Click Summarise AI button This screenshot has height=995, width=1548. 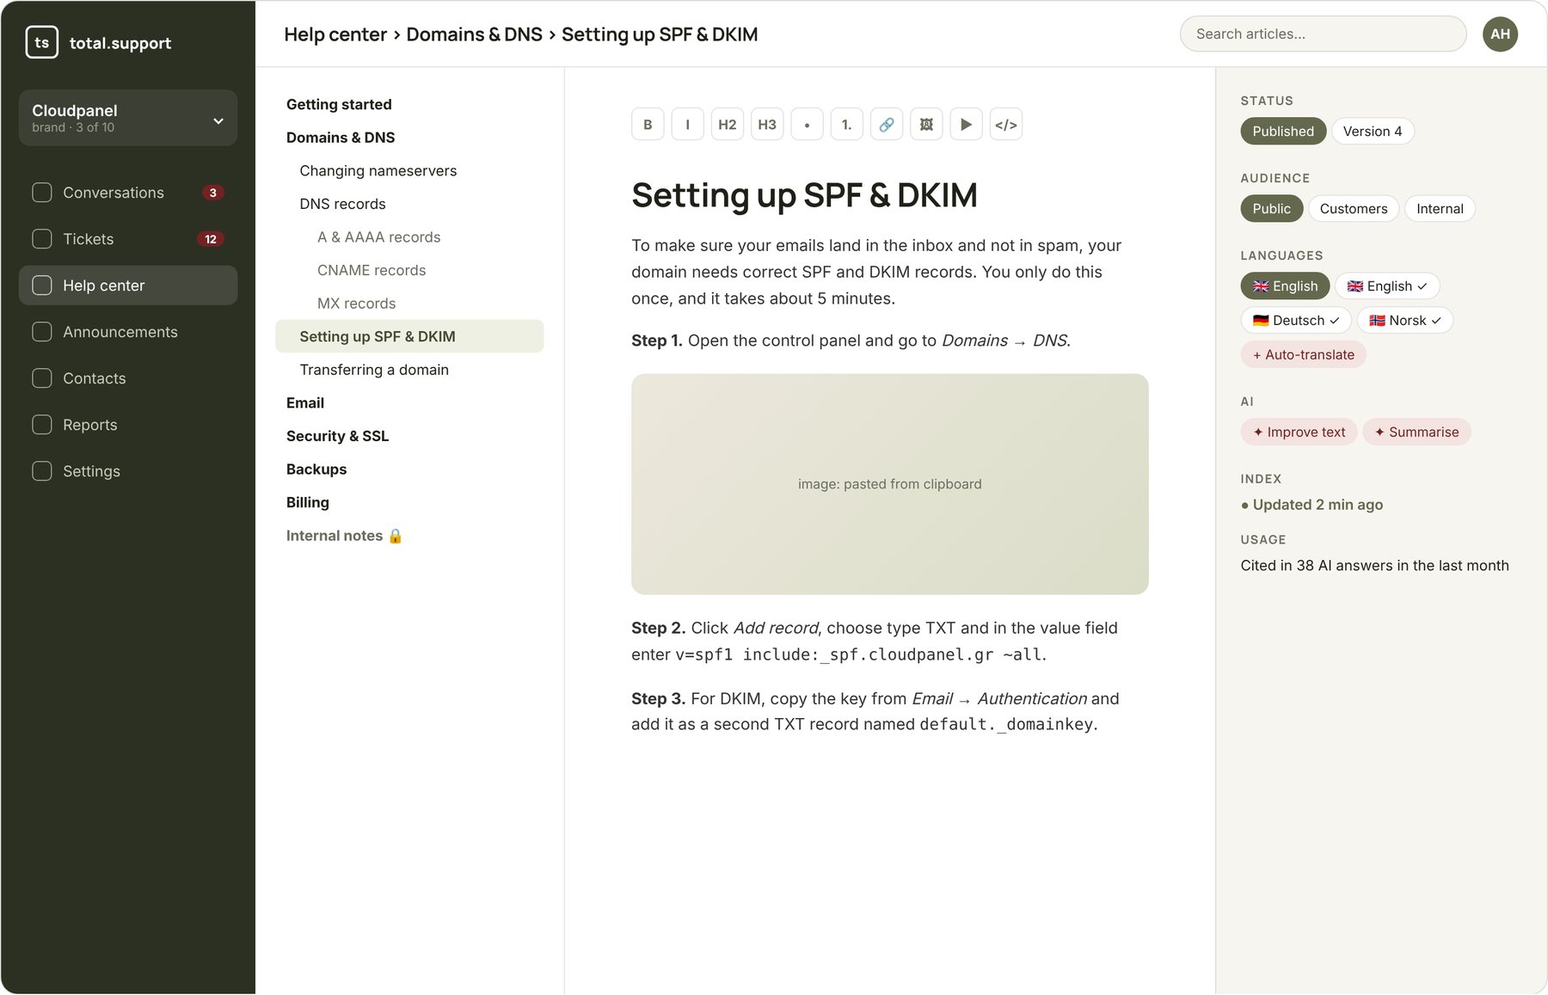coord(1416,432)
